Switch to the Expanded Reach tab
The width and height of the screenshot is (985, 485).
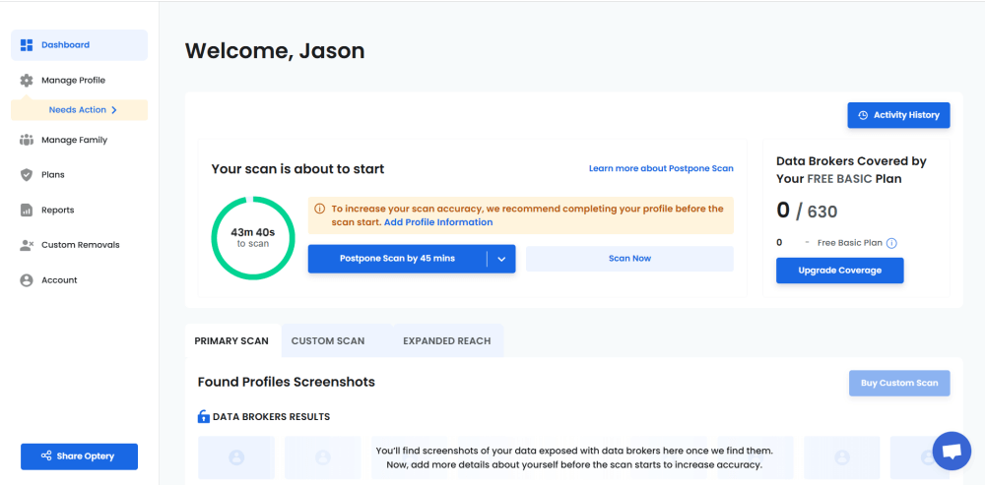[x=446, y=341]
